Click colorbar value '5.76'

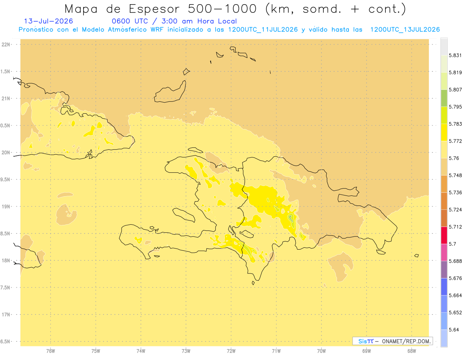pyautogui.click(x=454, y=158)
